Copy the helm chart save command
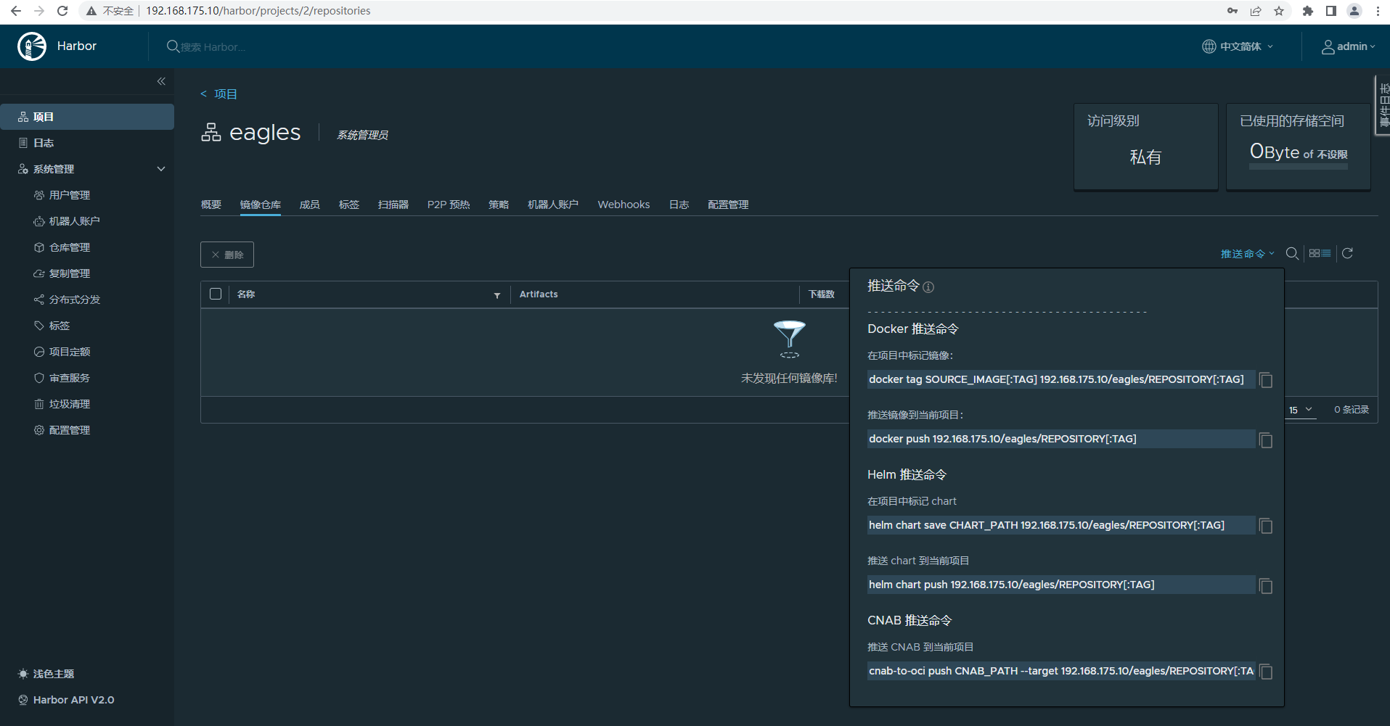Image resolution: width=1390 pixels, height=726 pixels. (x=1266, y=526)
